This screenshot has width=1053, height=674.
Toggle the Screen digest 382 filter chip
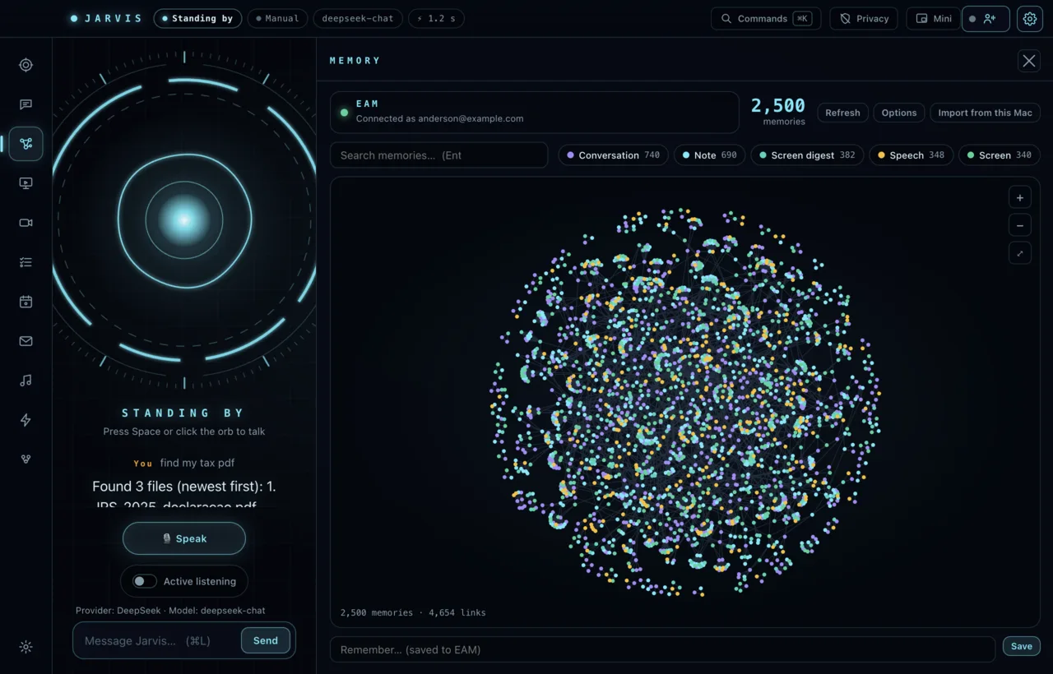[807, 155]
